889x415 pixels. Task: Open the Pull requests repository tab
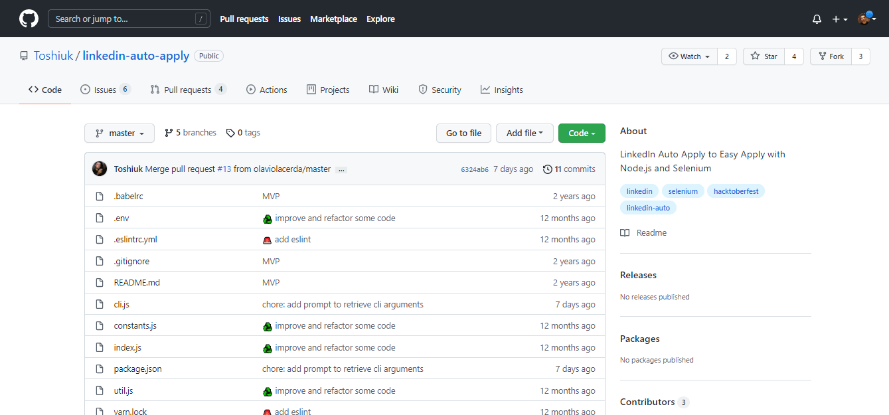tap(187, 90)
